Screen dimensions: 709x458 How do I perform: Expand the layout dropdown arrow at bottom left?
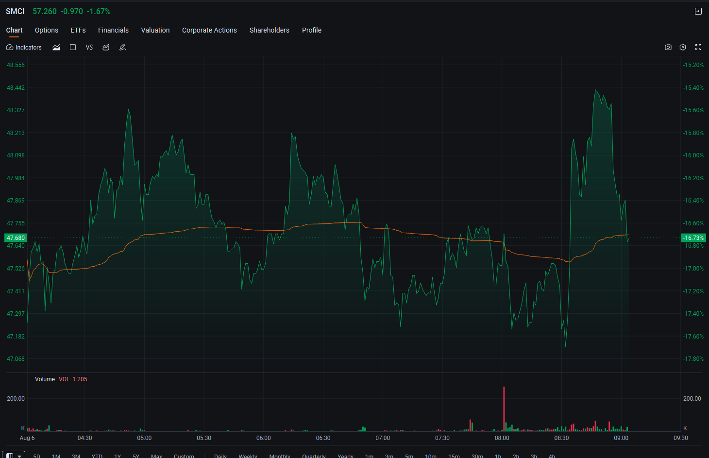point(20,456)
